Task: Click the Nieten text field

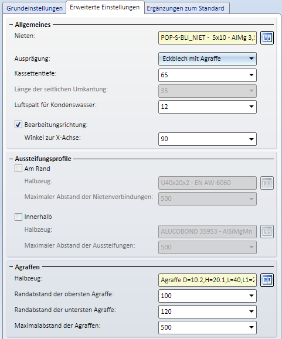Action: pos(208,38)
